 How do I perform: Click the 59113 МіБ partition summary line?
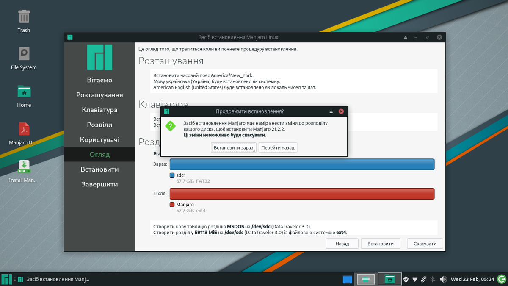pyautogui.click(x=250, y=232)
